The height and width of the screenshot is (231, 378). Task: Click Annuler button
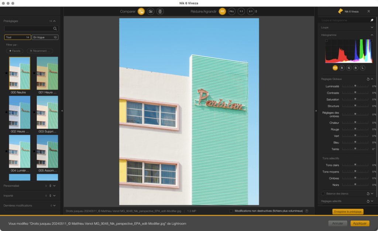tap(337, 223)
